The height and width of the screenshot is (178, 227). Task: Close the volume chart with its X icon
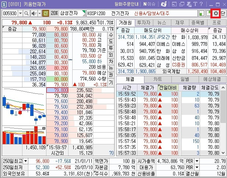pos(44,128)
